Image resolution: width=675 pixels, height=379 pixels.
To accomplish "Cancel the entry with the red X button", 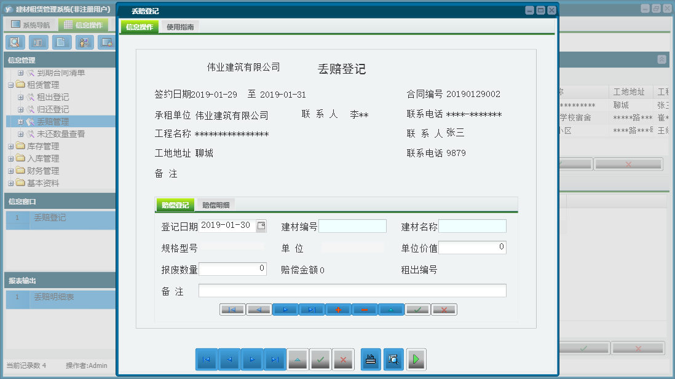I will 444,310.
